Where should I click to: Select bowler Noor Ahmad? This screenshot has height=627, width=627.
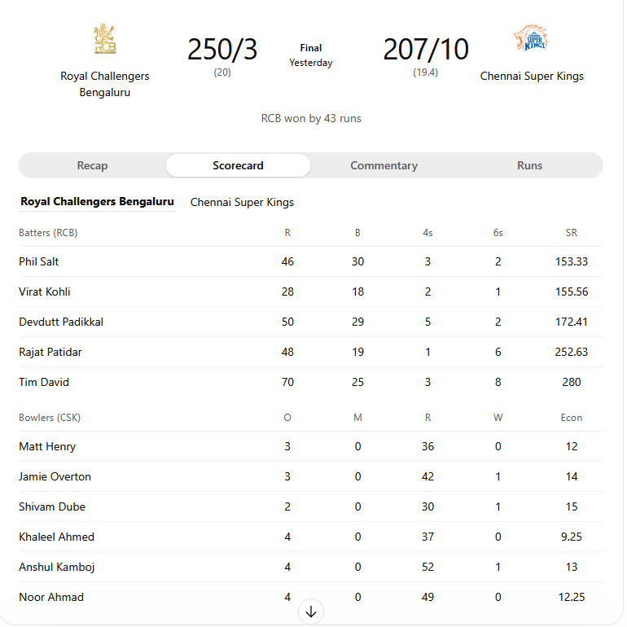tap(51, 597)
